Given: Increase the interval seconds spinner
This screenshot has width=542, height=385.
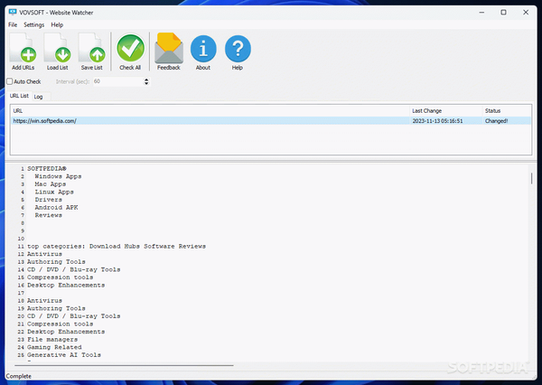Looking at the screenshot, I should point(146,80).
